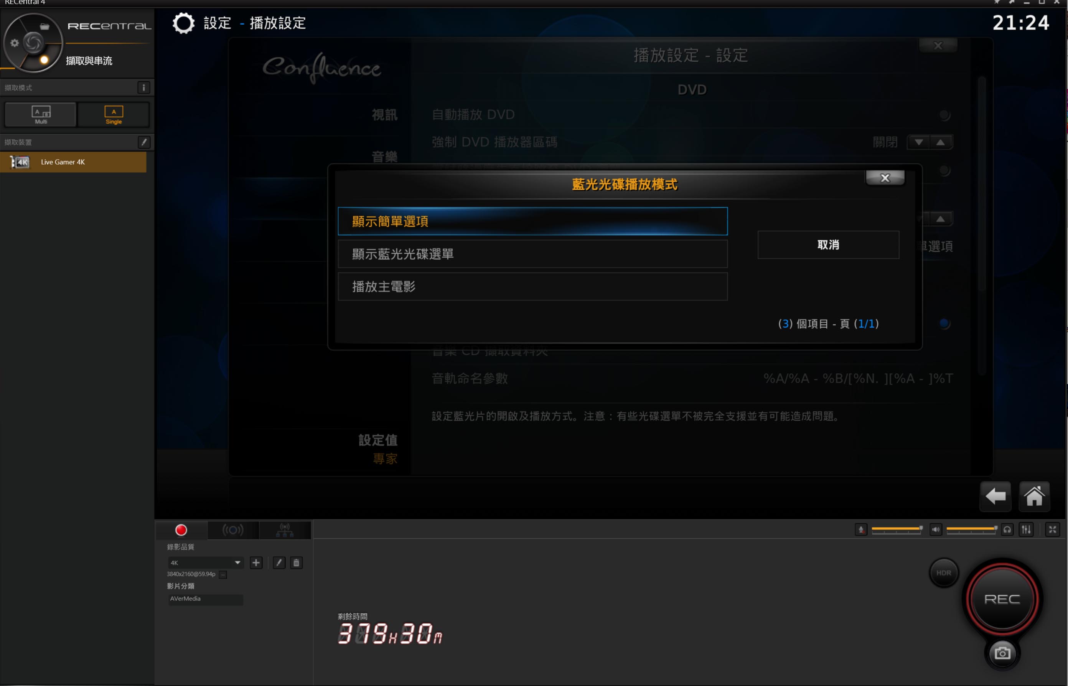Screen dimensions: 1068x686
Task: Open the 音樂 settings category
Action: coord(384,157)
